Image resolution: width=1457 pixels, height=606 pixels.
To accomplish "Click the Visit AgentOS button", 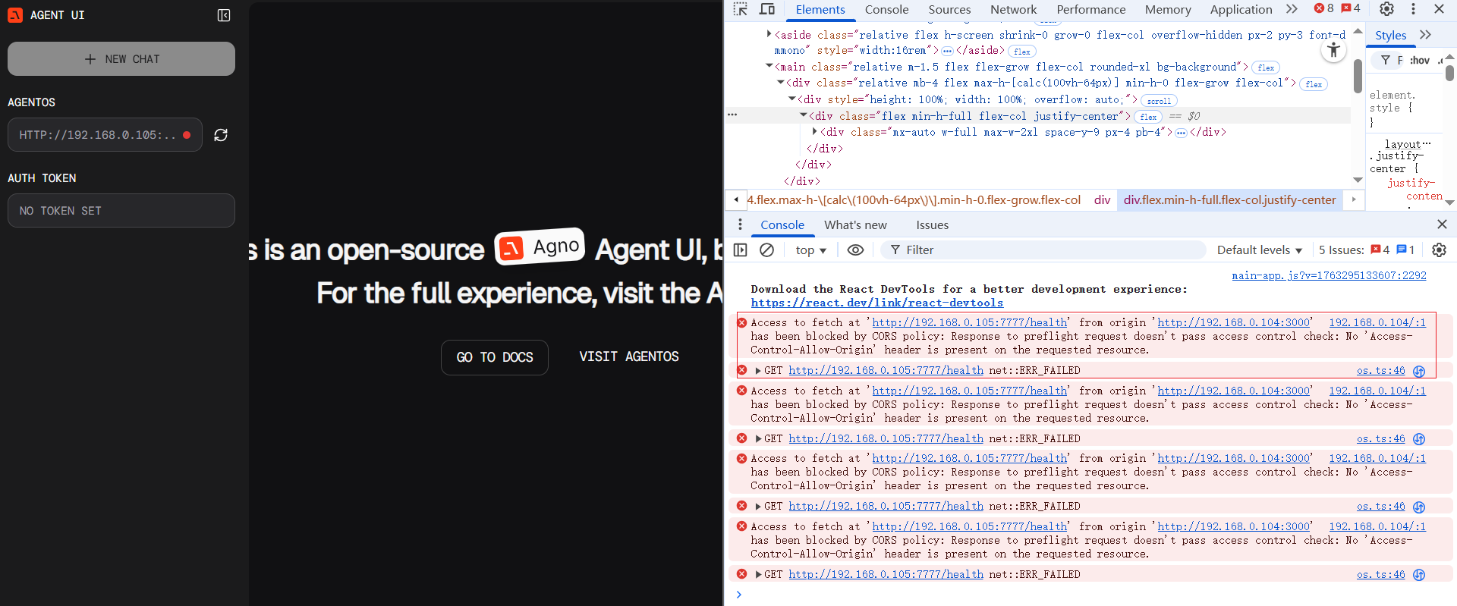I will coord(629,356).
